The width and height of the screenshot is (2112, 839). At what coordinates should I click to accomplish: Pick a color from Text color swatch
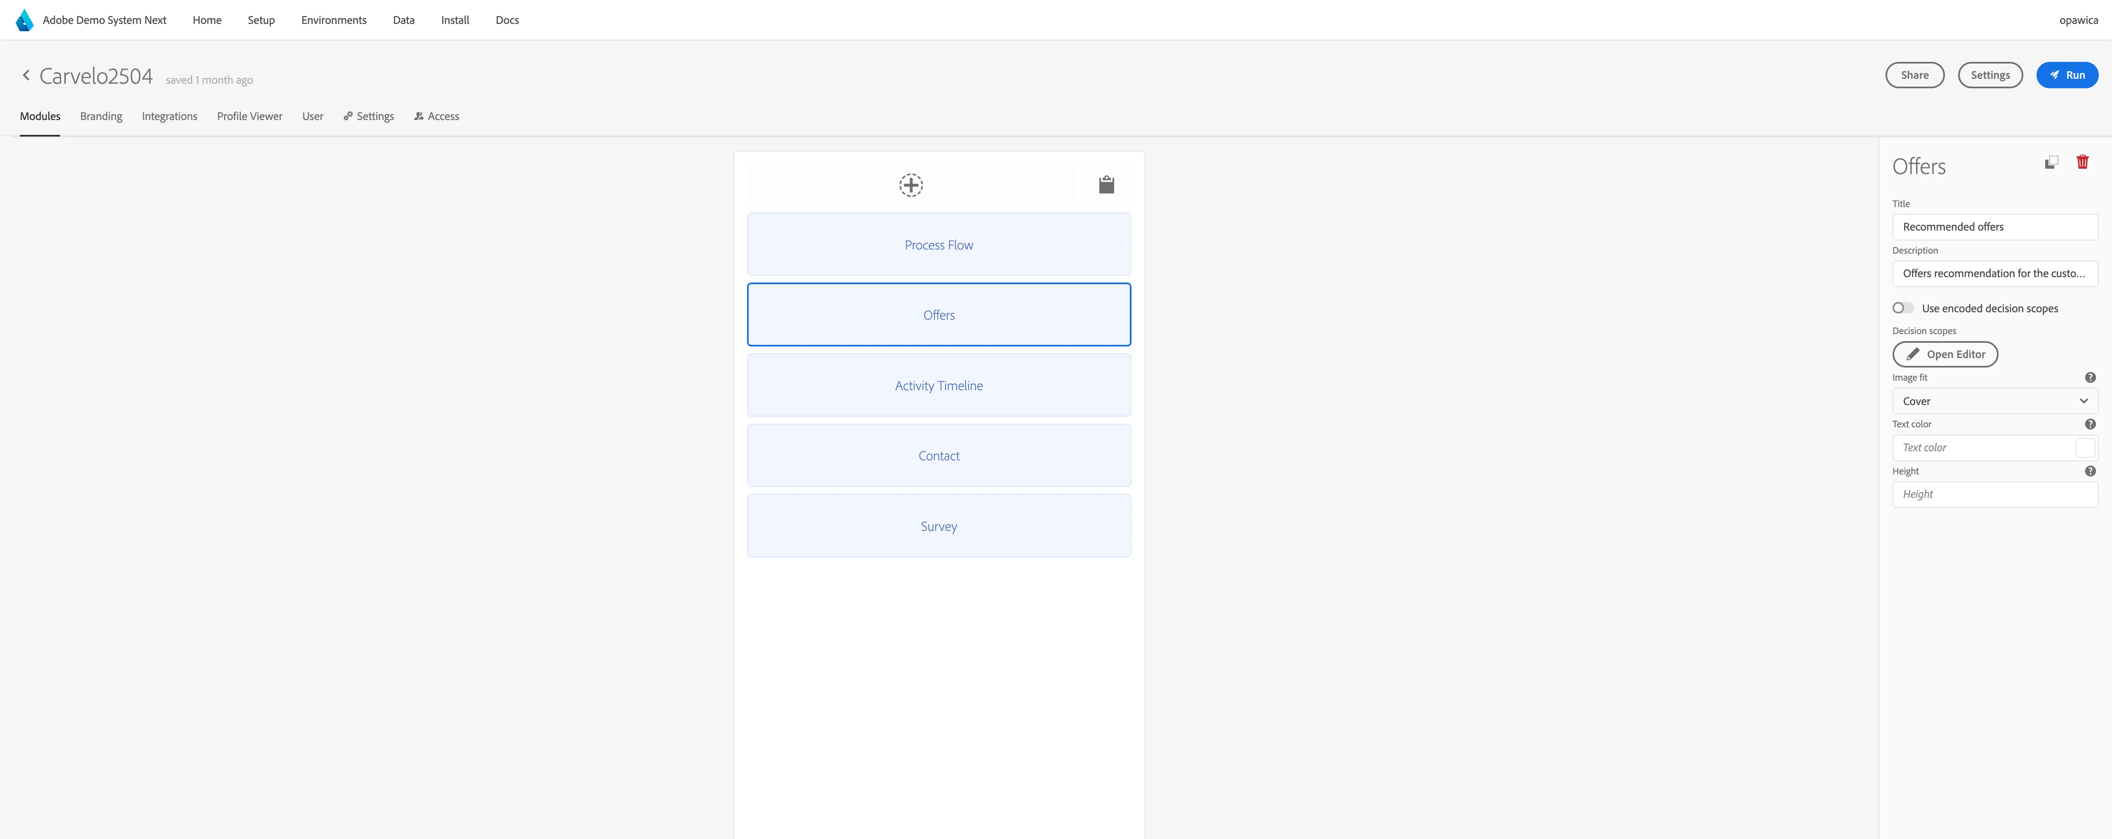[x=2085, y=448]
